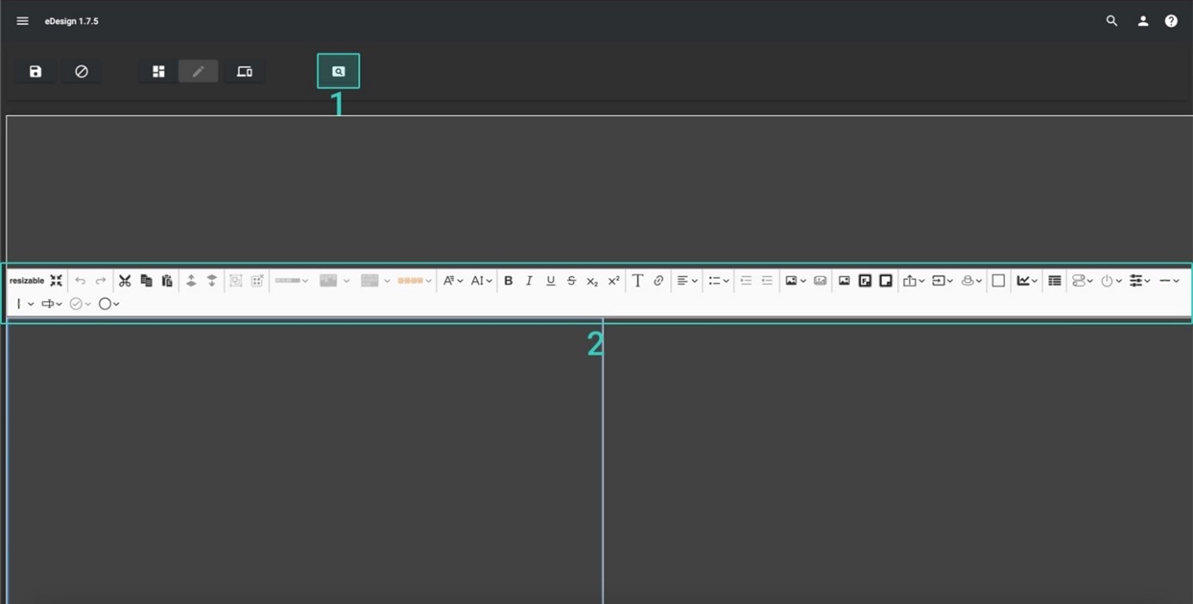Open the bullet list dropdown
Viewport: 1193px width, 604px height.
pyautogui.click(x=719, y=280)
